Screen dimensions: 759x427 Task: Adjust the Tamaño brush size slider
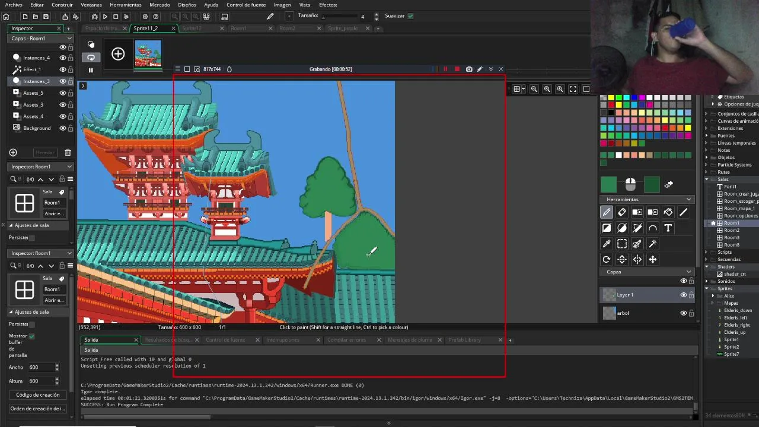[341, 17]
